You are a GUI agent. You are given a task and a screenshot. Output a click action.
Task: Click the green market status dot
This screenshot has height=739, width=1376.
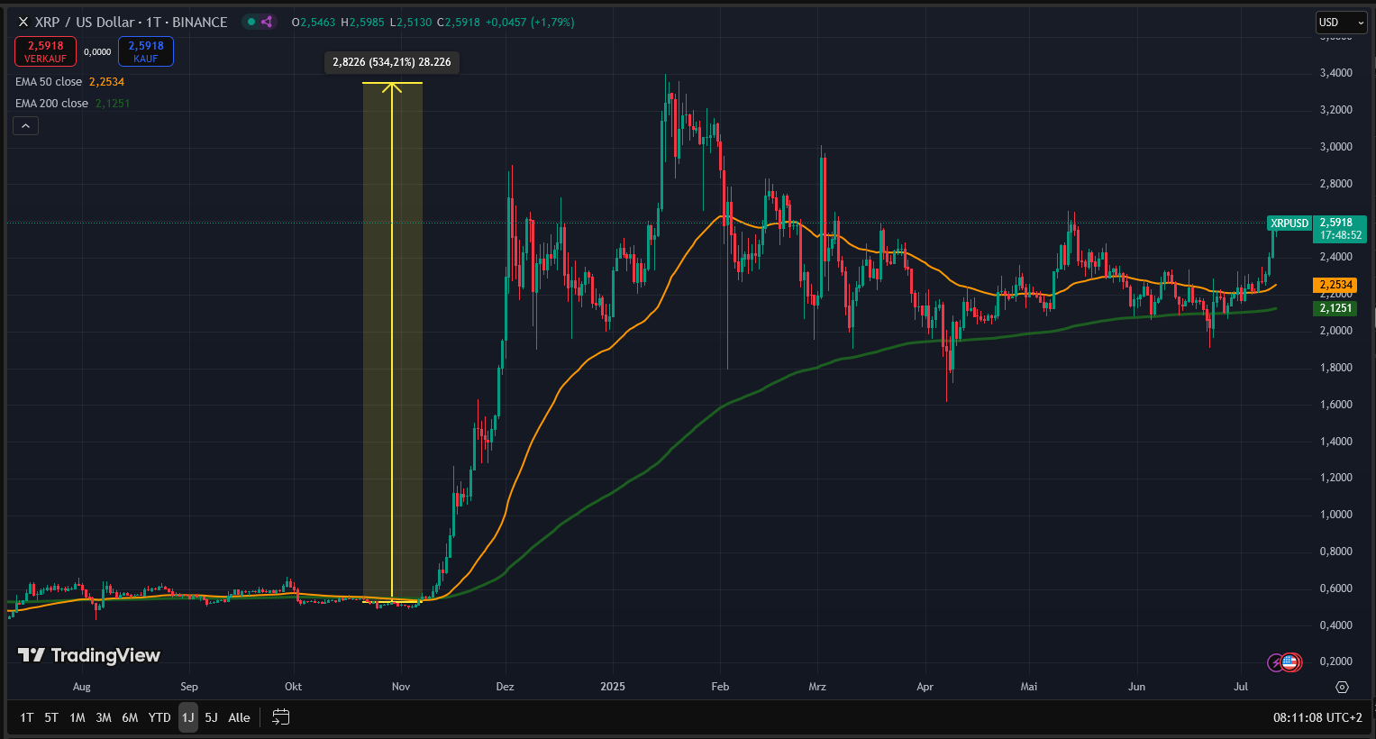[x=251, y=22]
